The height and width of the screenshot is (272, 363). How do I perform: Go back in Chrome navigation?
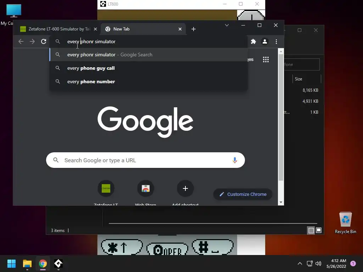(x=21, y=41)
